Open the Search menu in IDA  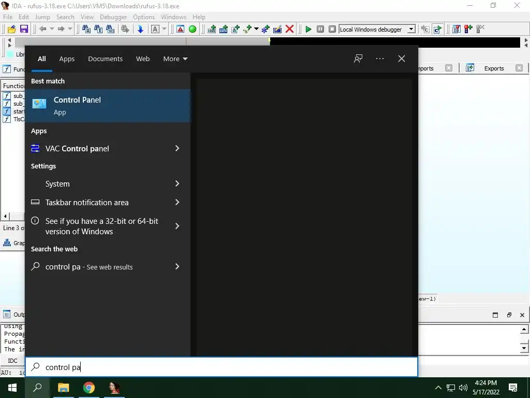[x=65, y=17]
